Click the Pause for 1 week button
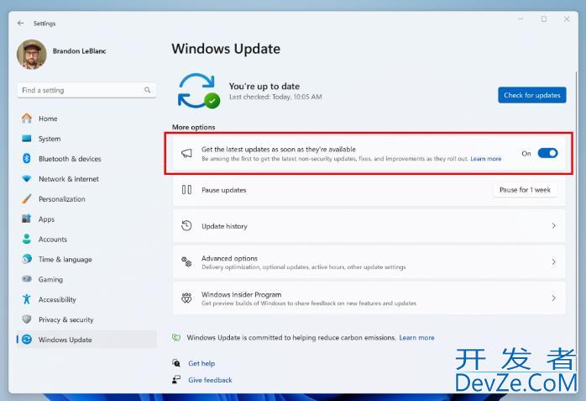The height and width of the screenshot is (401, 586). pyautogui.click(x=525, y=190)
